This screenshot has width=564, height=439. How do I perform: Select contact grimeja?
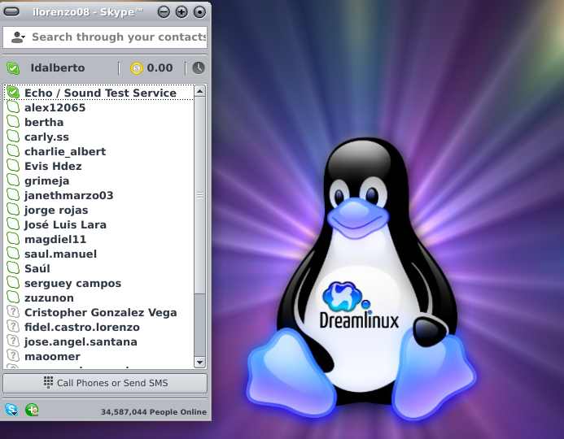(99, 180)
